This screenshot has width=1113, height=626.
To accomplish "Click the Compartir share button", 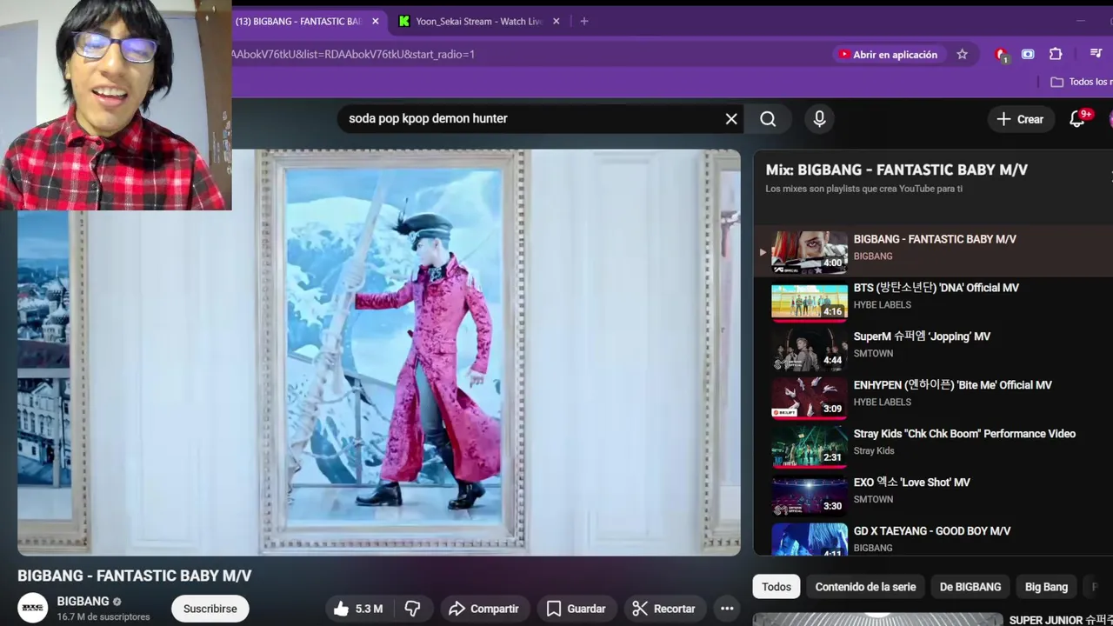I will 483,609.
